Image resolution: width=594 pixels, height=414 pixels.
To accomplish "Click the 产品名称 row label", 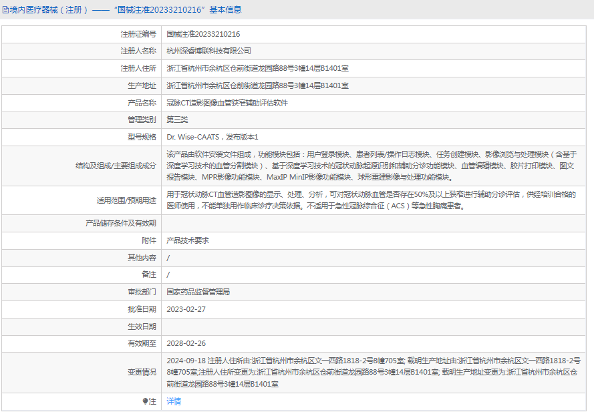I will pyautogui.click(x=142, y=103).
